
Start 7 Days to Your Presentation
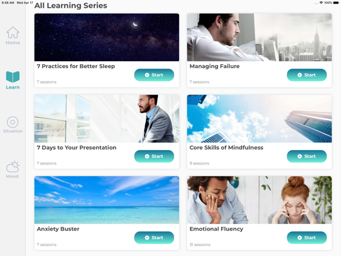[154, 156]
